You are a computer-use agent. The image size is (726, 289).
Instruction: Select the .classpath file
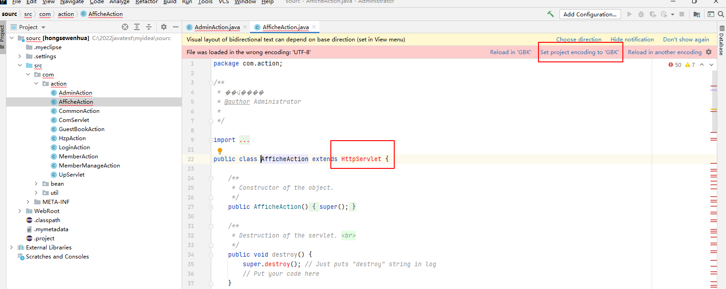pos(47,220)
